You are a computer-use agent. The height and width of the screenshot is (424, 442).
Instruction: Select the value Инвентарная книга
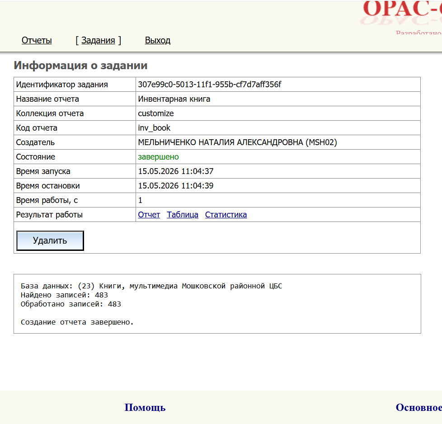[x=174, y=99]
